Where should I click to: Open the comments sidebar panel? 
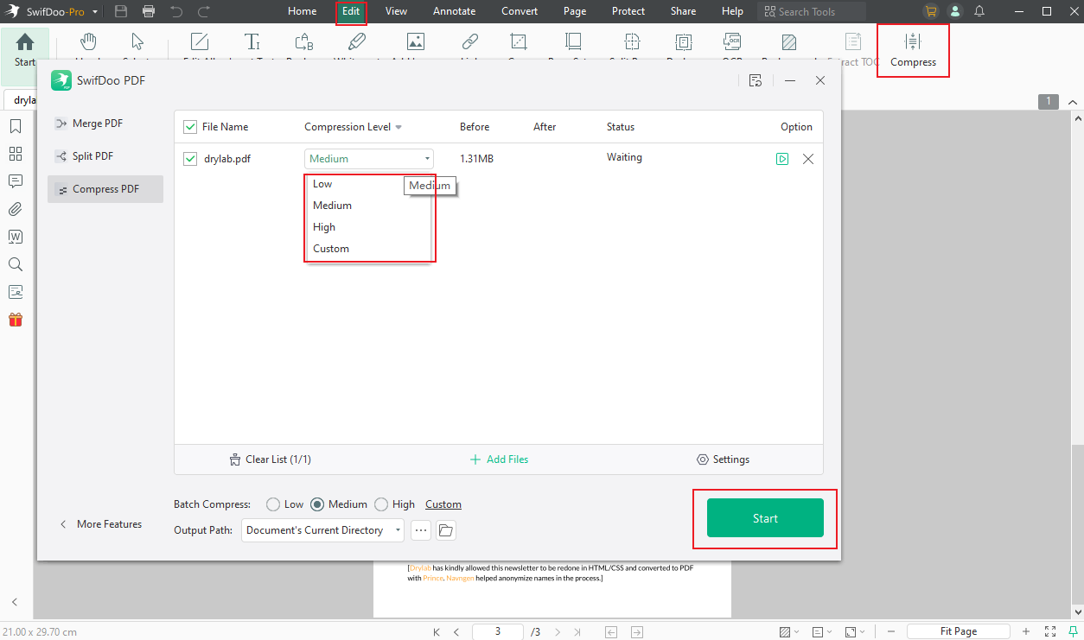click(16, 181)
